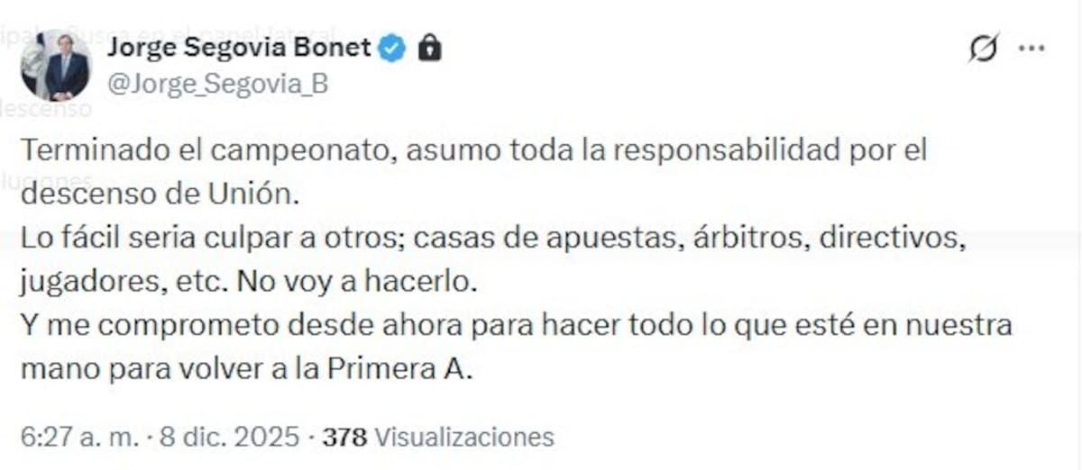Click the date 8 dic. 2025

227,438
